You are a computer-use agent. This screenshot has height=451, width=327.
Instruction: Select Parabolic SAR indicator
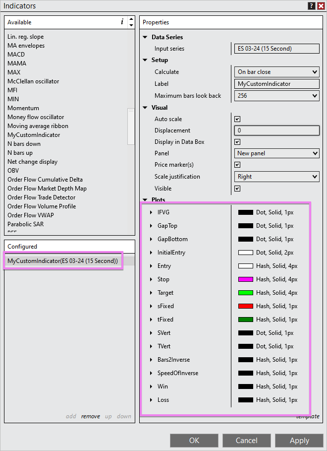pos(26,224)
